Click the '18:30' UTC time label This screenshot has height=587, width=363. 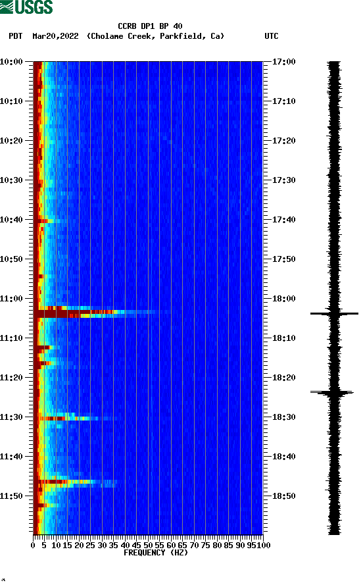[x=283, y=417]
